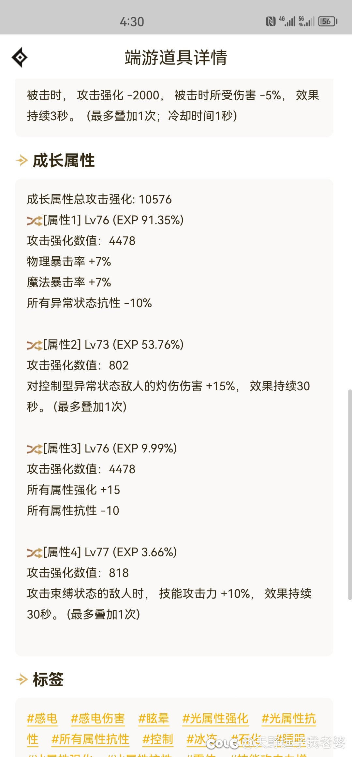
Task: Tap the 成长属性总攻击强化 10576 line
Action: coord(99,199)
